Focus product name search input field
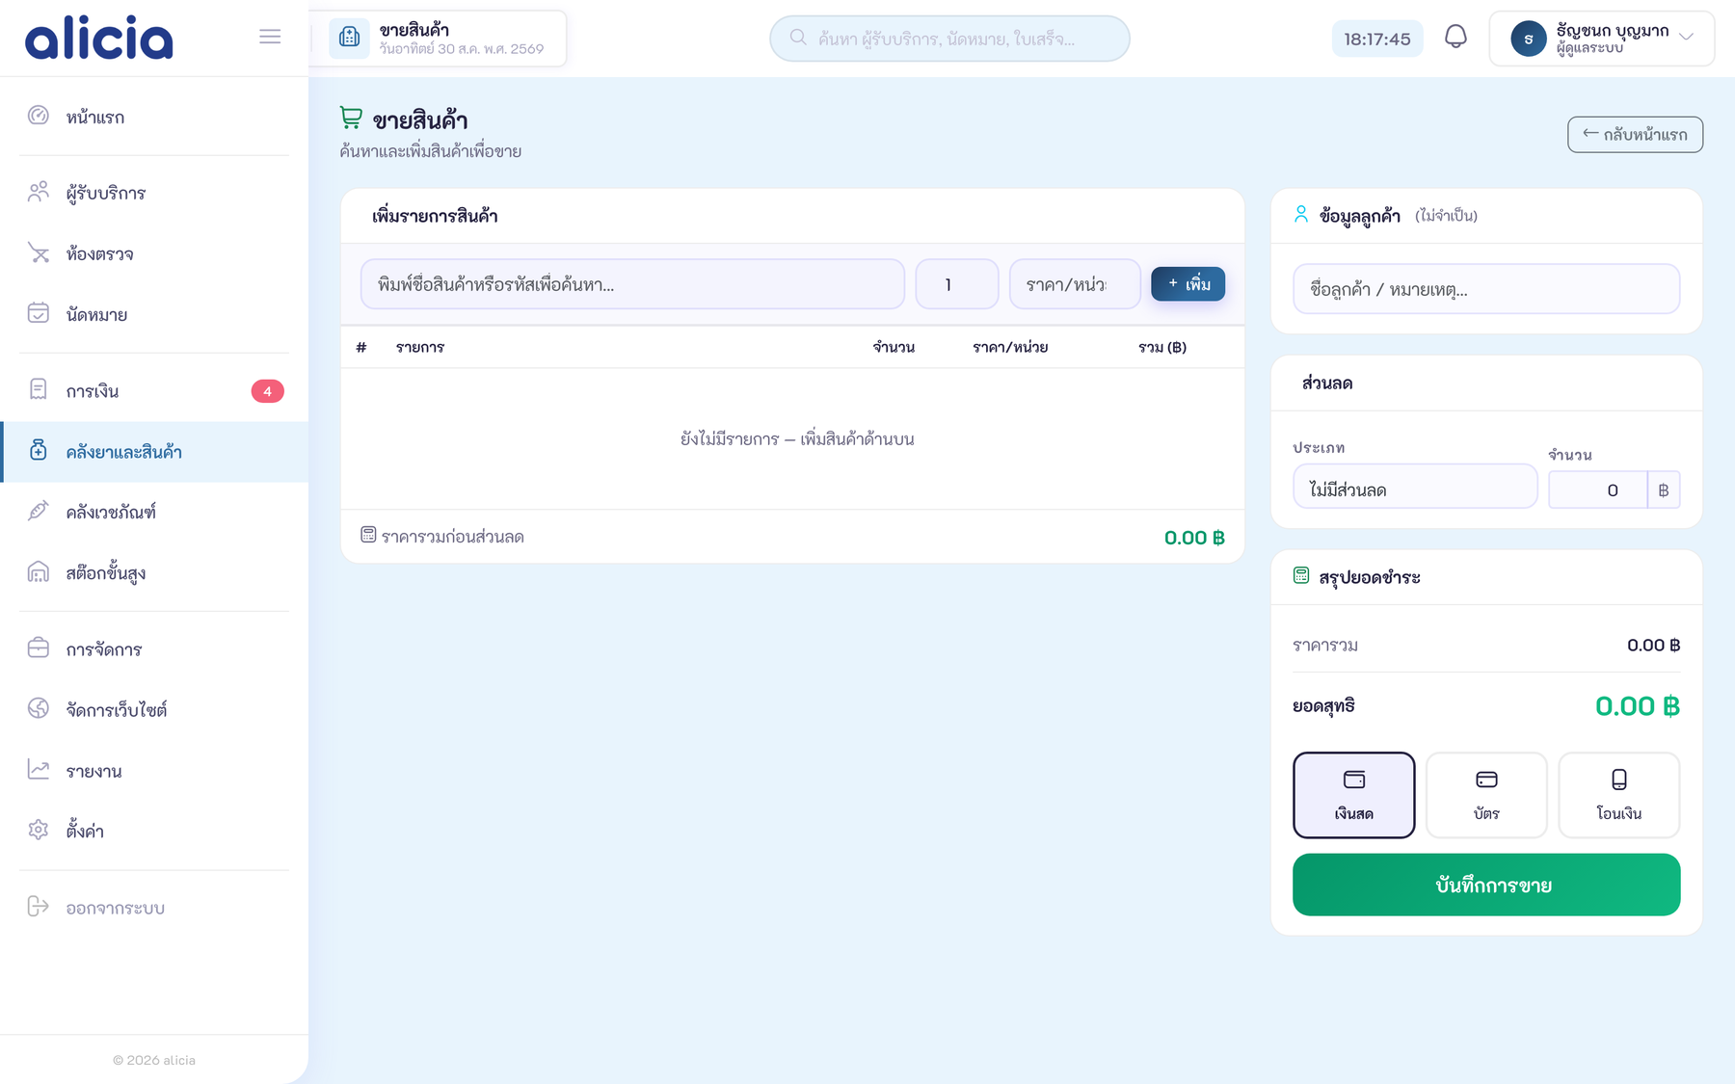The width and height of the screenshot is (1735, 1084). [x=632, y=284]
